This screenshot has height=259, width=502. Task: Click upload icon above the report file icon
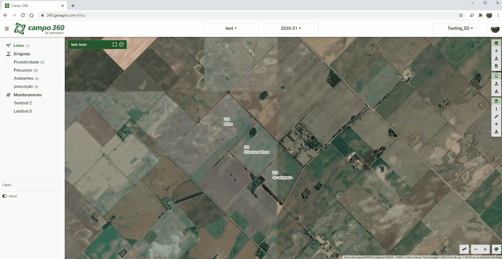click(x=496, y=58)
